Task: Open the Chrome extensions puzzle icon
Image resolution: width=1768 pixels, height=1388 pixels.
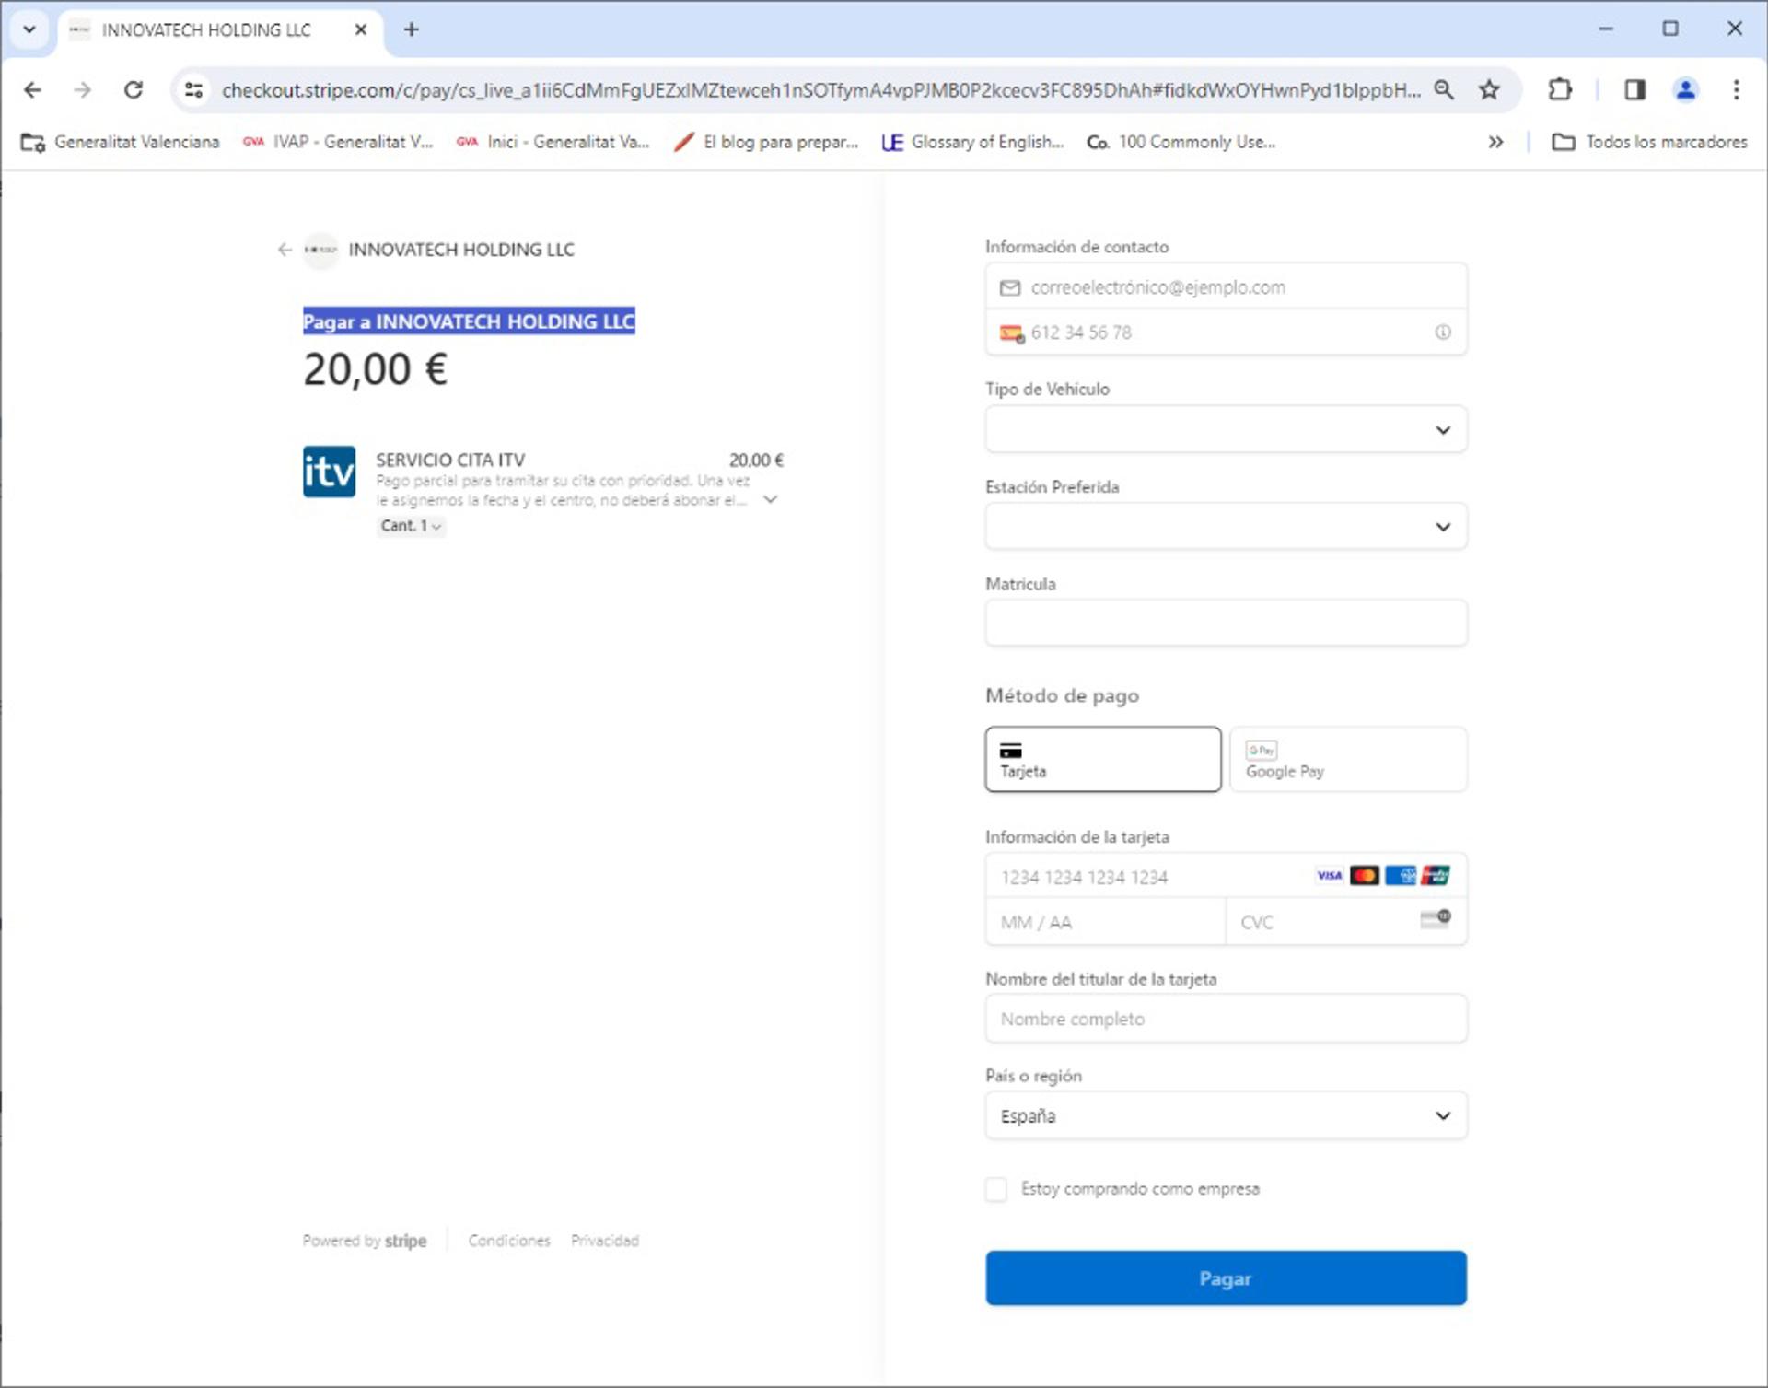Action: (x=1560, y=90)
